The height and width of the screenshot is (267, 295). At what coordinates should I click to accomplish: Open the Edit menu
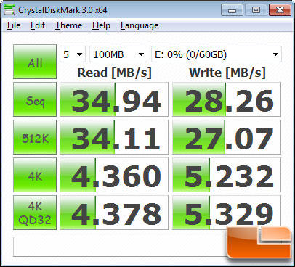[38, 25]
